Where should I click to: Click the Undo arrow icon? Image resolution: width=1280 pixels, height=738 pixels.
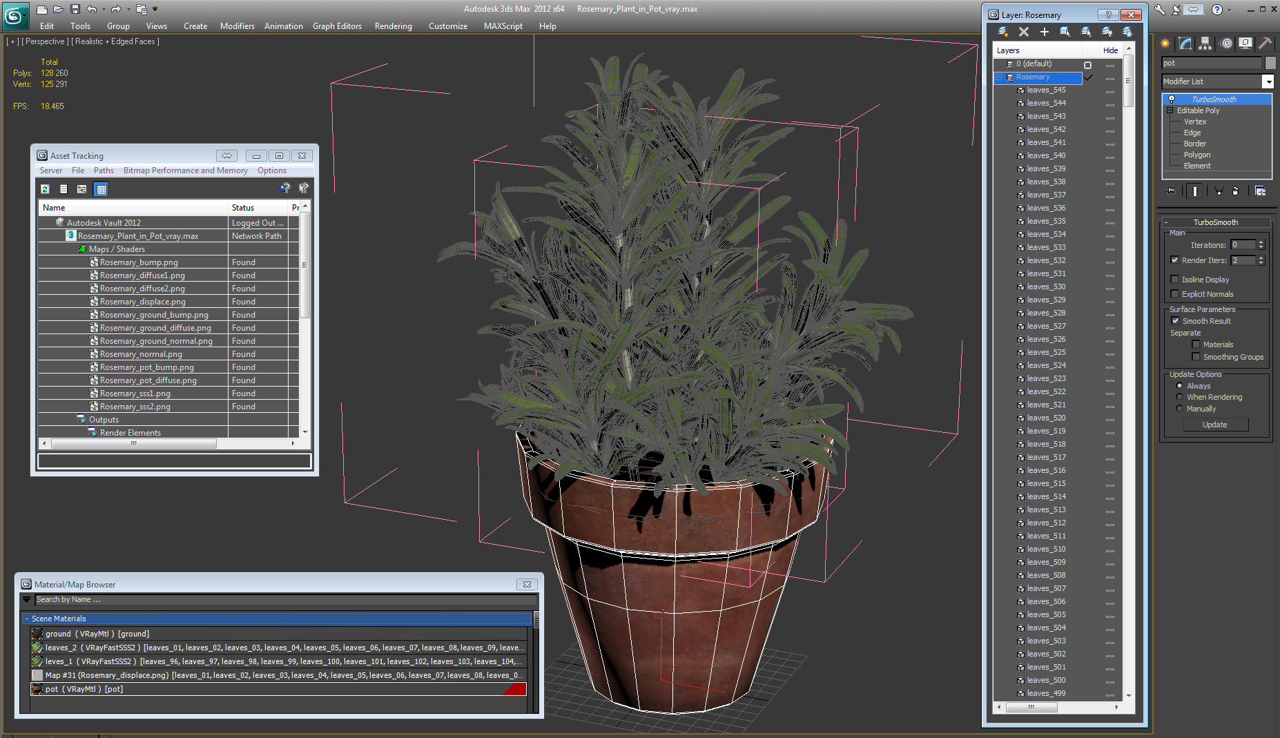click(91, 9)
